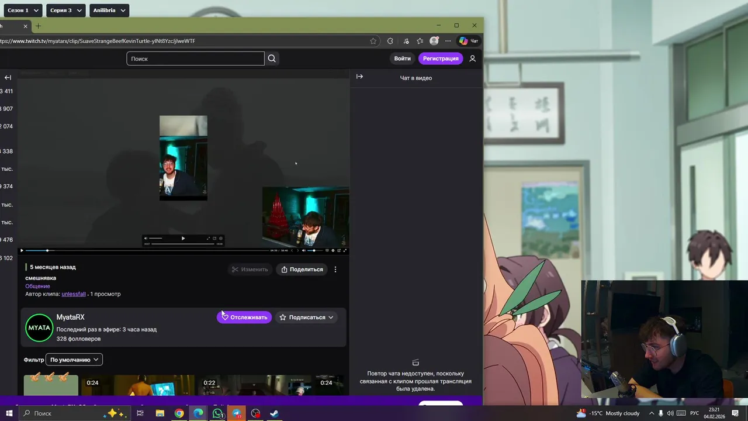Open weather widget -15°C Mostly cloudy
748x421 pixels.
click(608, 413)
